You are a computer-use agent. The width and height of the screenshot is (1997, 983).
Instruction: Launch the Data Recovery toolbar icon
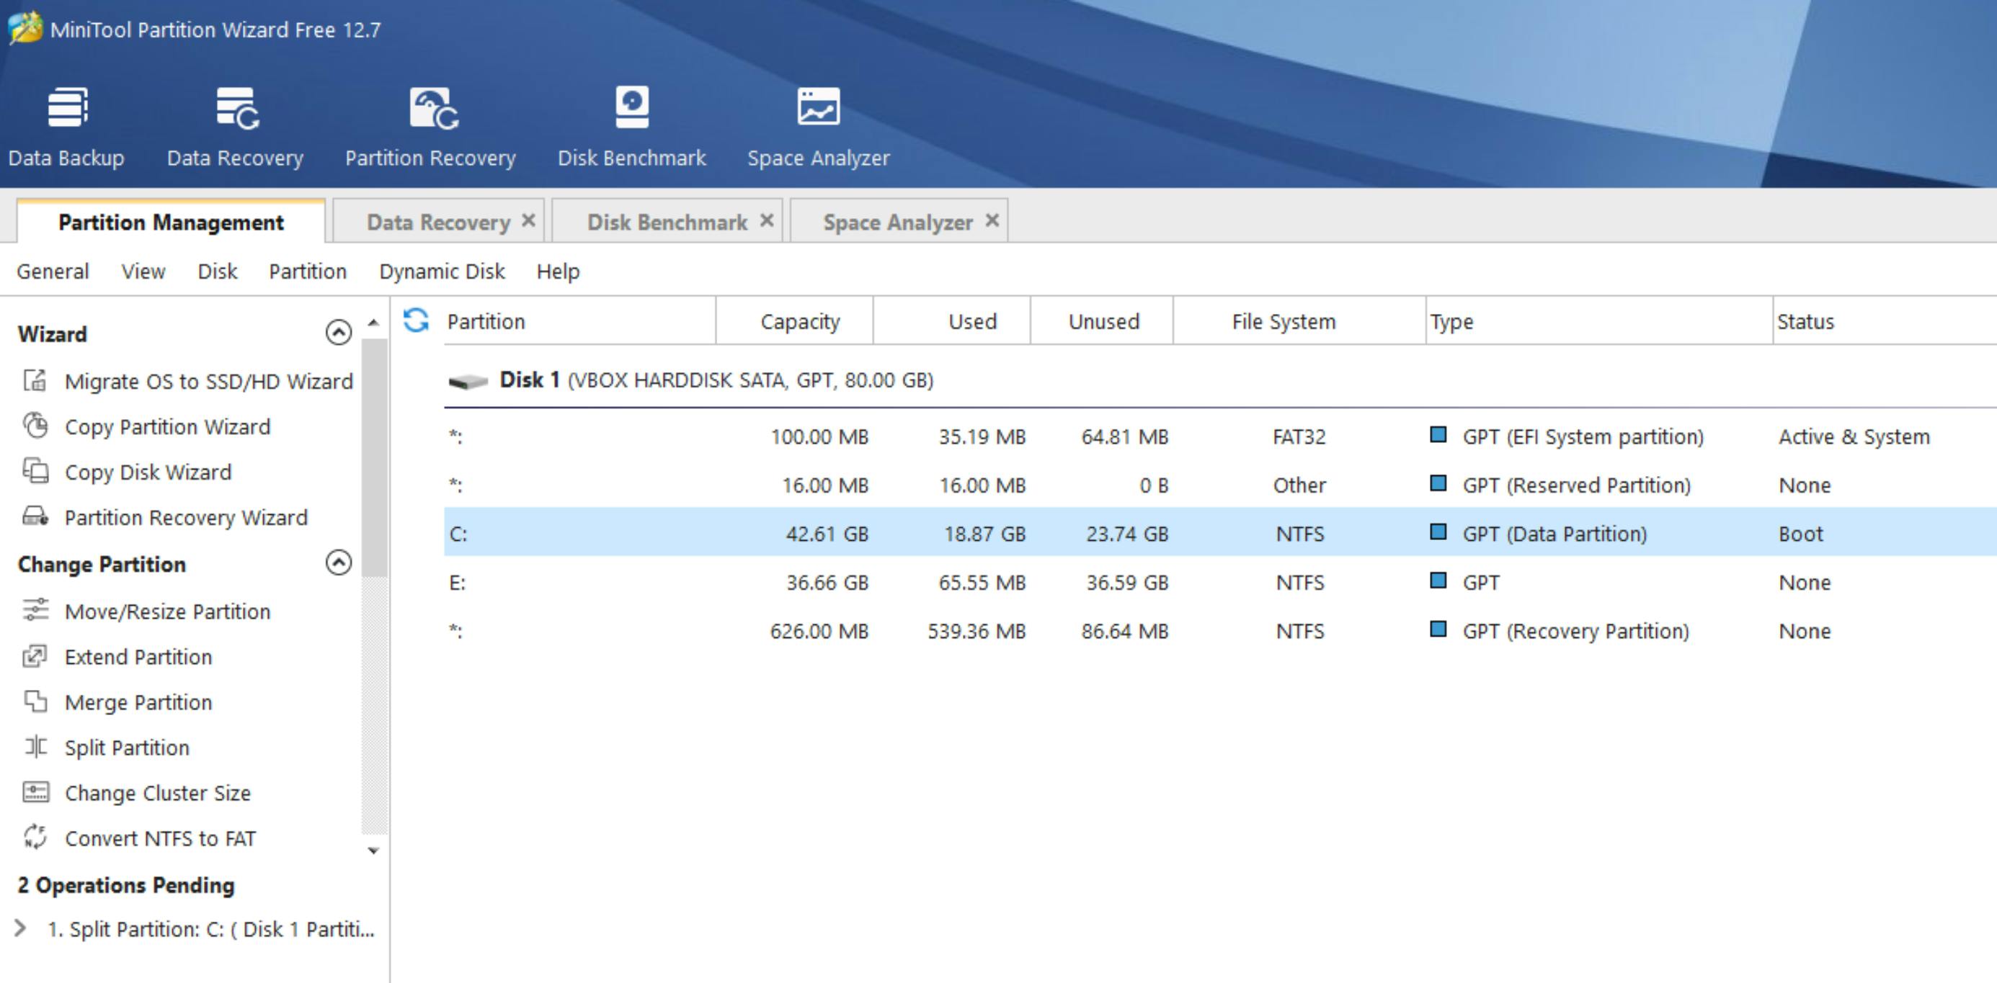[235, 126]
